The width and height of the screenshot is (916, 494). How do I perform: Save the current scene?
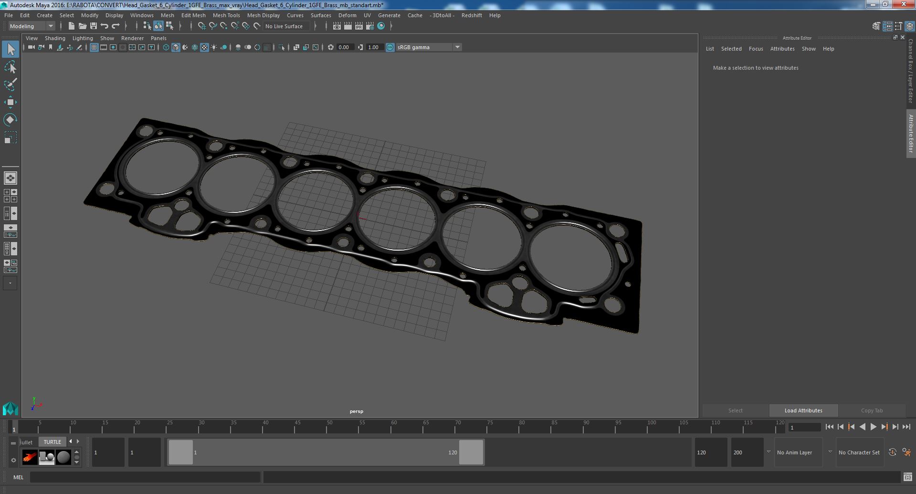click(94, 26)
